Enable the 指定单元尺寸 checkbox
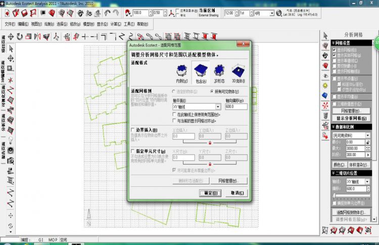Image resolution: width=379 pixels, height=245 pixels. tap(132, 152)
